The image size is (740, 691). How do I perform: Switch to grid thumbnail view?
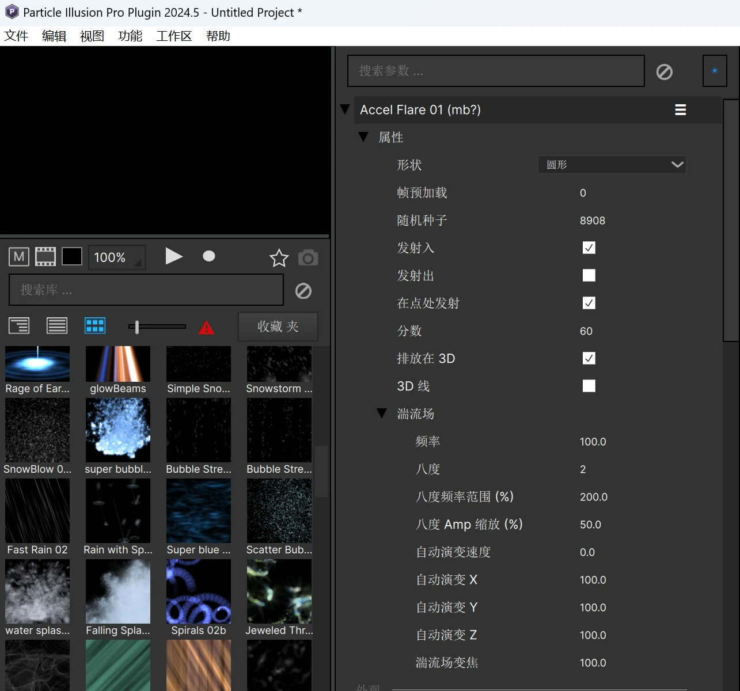point(95,326)
